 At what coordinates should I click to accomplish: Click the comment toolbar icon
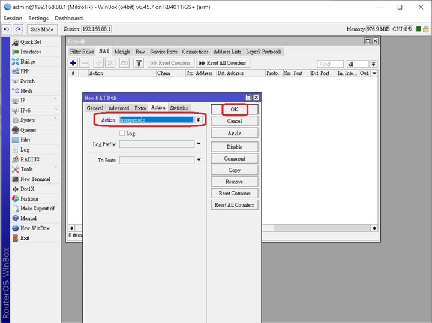[x=124, y=63]
